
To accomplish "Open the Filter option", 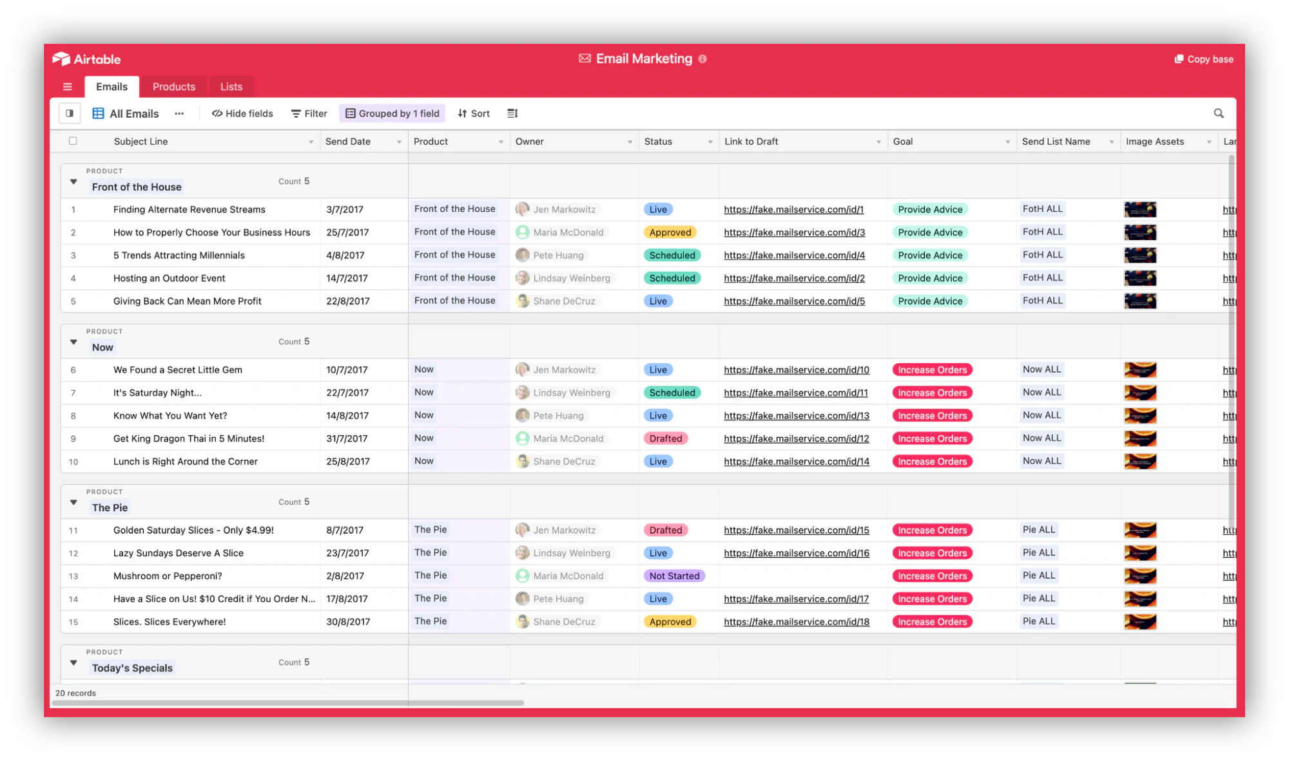I will [x=309, y=113].
